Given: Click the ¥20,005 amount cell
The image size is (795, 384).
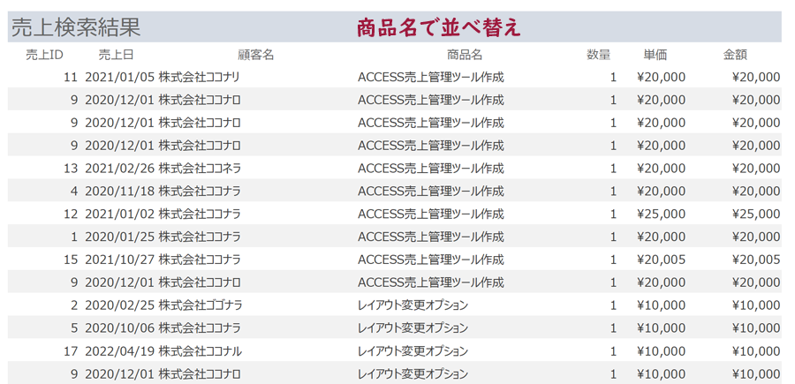Looking at the screenshot, I should click(x=756, y=260).
